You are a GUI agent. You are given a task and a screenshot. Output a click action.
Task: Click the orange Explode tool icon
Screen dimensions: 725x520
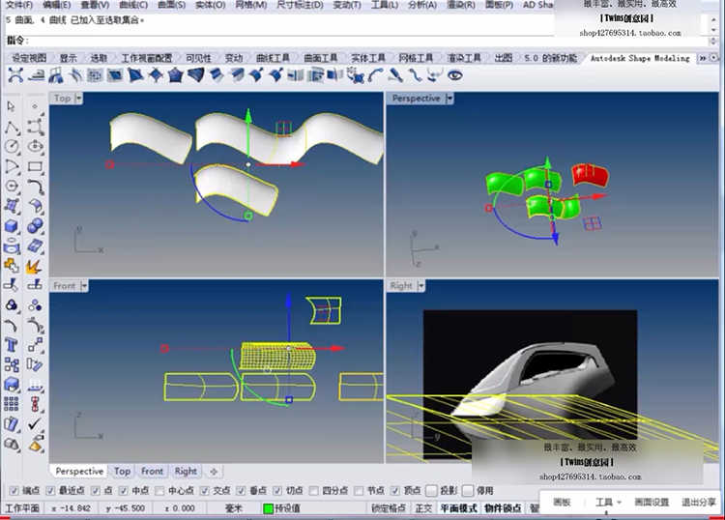tap(36, 265)
